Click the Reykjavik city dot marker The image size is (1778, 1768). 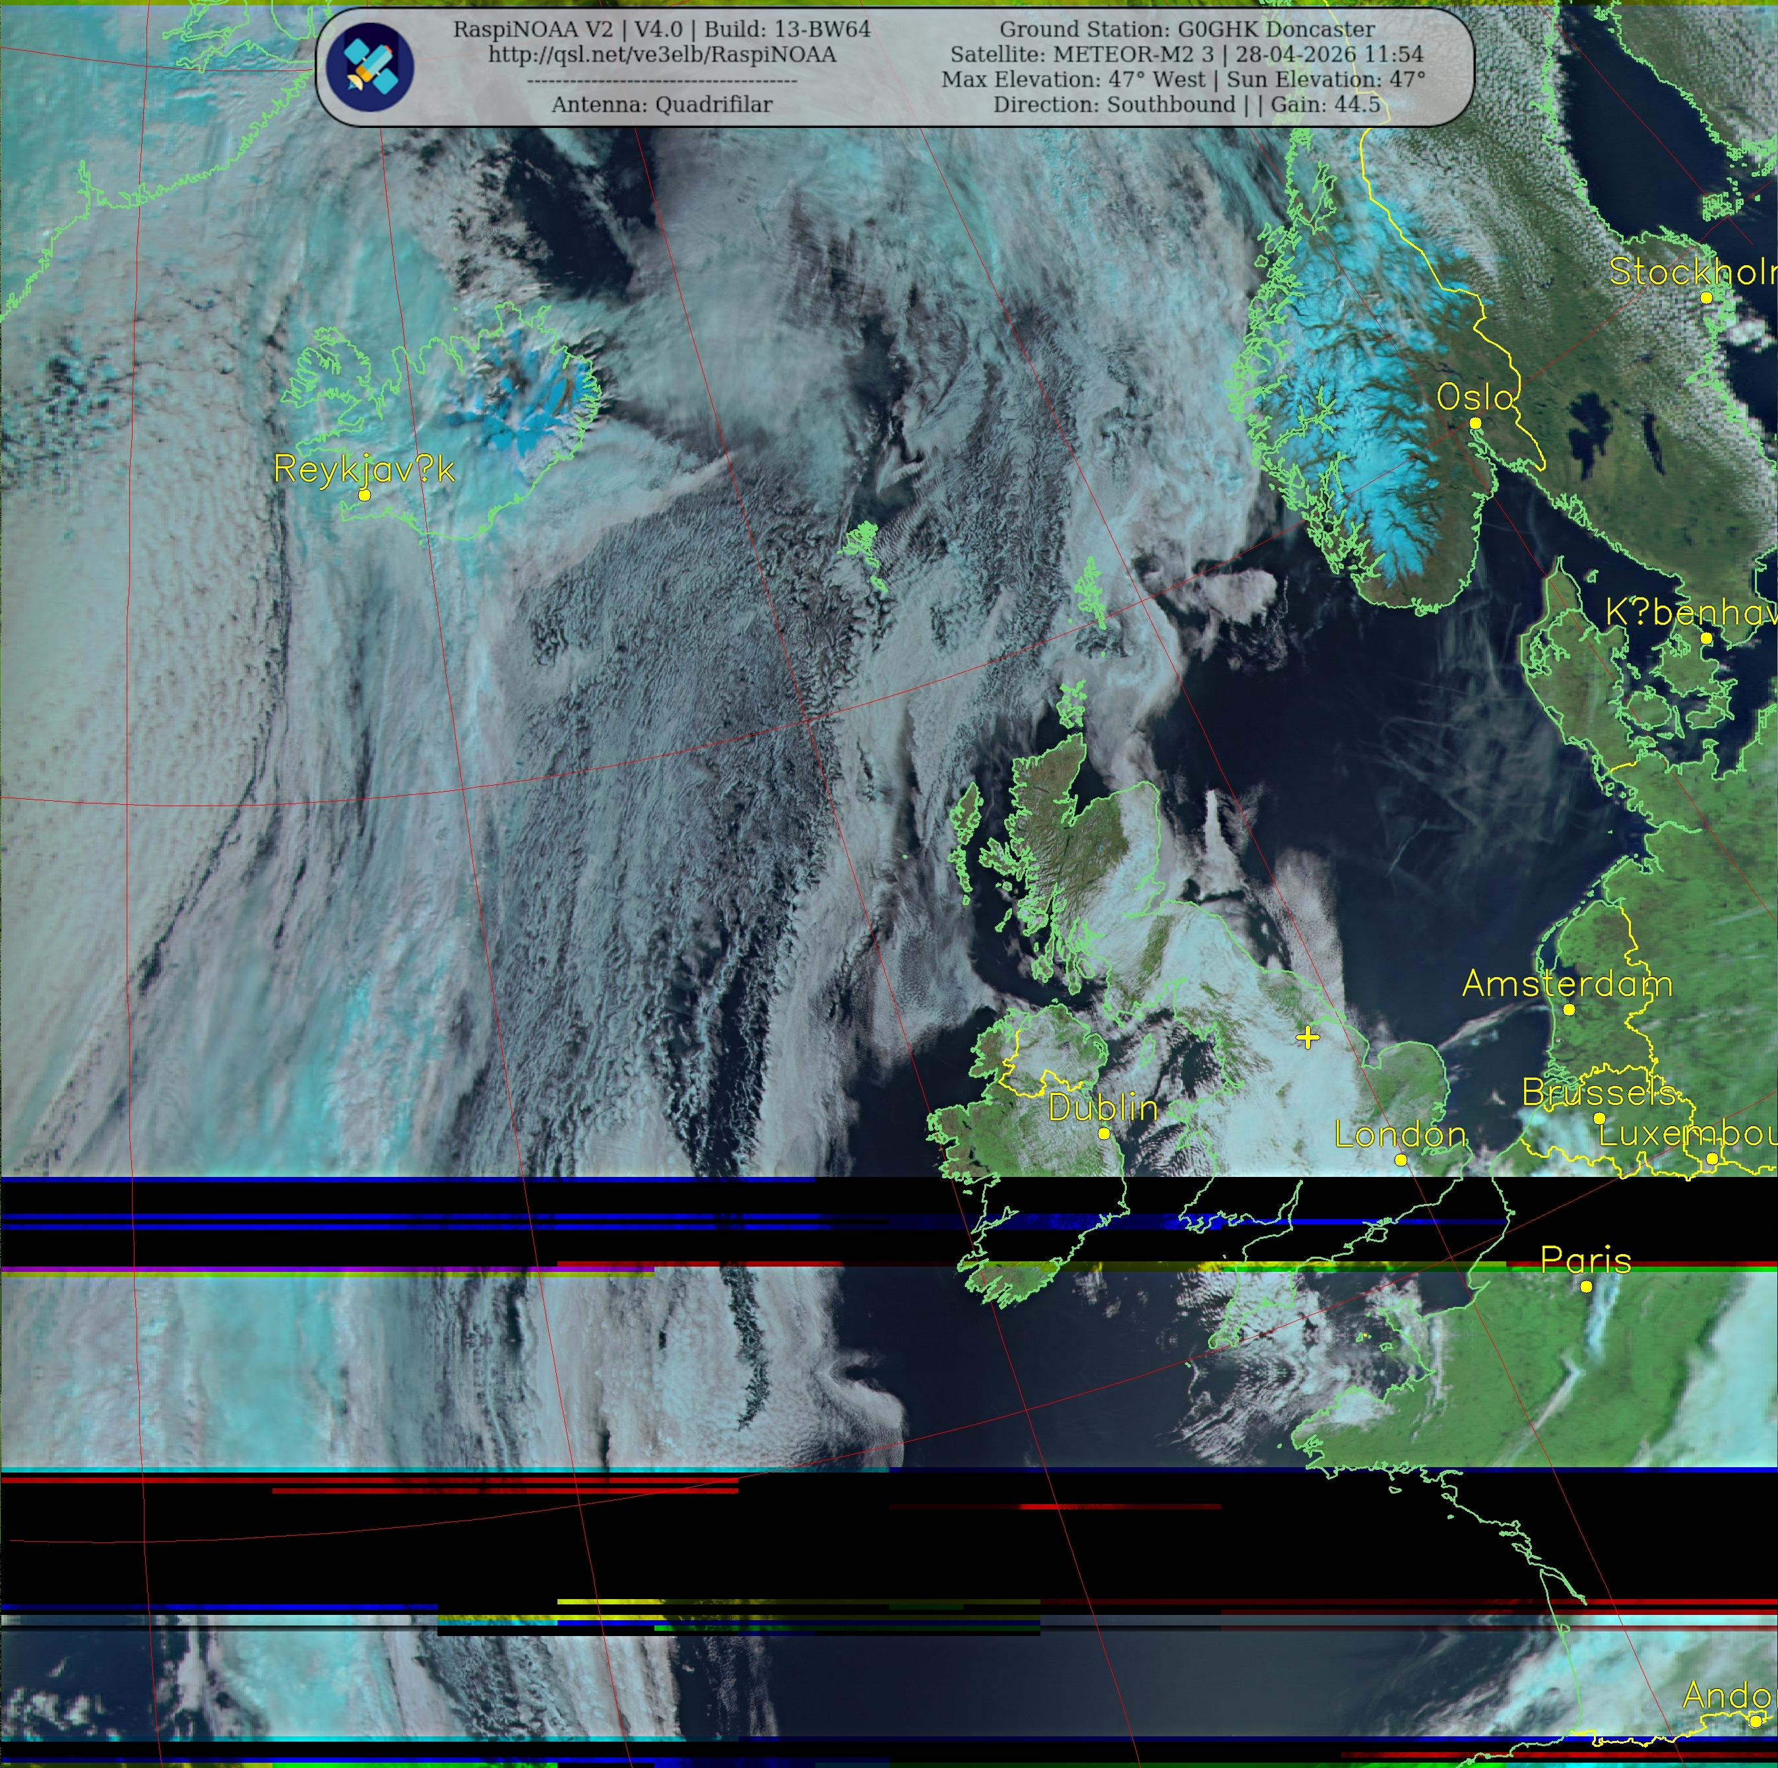pyautogui.click(x=364, y=495)
